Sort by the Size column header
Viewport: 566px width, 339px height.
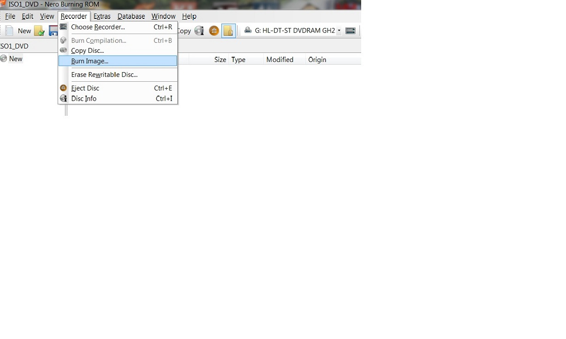[x=220, y=60]
